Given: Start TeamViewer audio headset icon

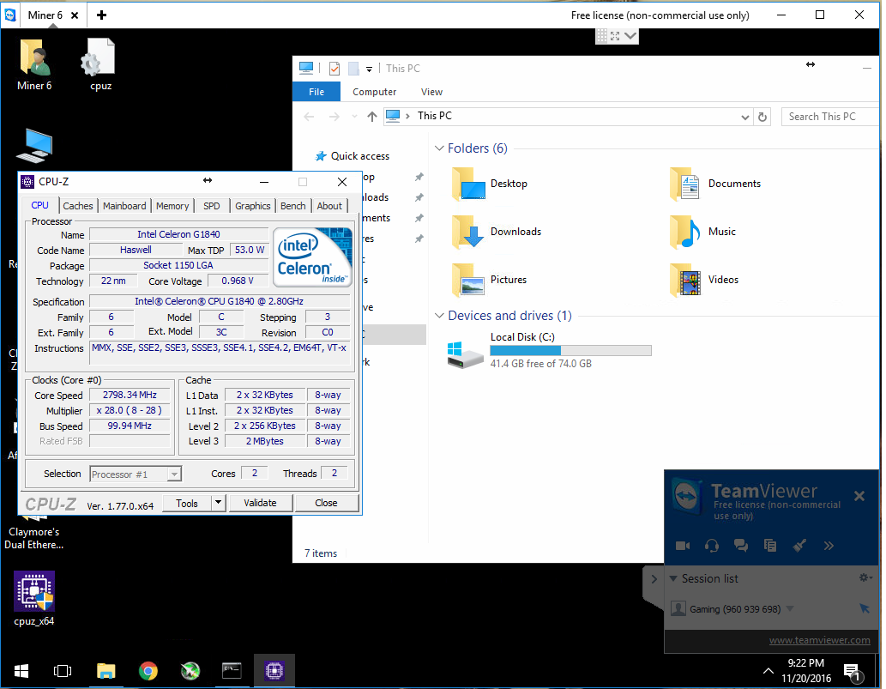Looking at the screenshot, I should coord(712,546).
